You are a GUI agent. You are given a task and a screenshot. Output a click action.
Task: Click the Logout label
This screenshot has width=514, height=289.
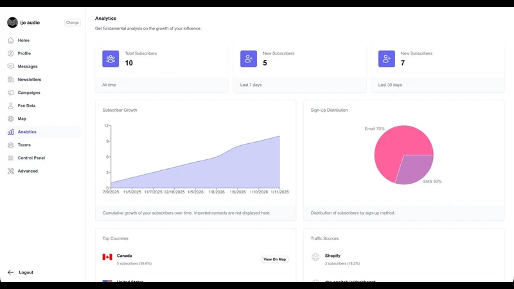[x=26, y=272]
